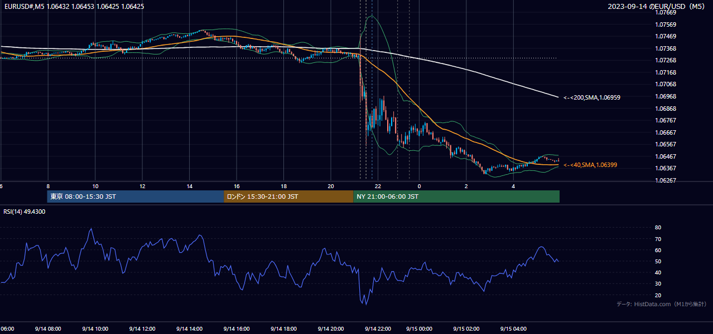Click price axis value 1.07469

[665, 36]
